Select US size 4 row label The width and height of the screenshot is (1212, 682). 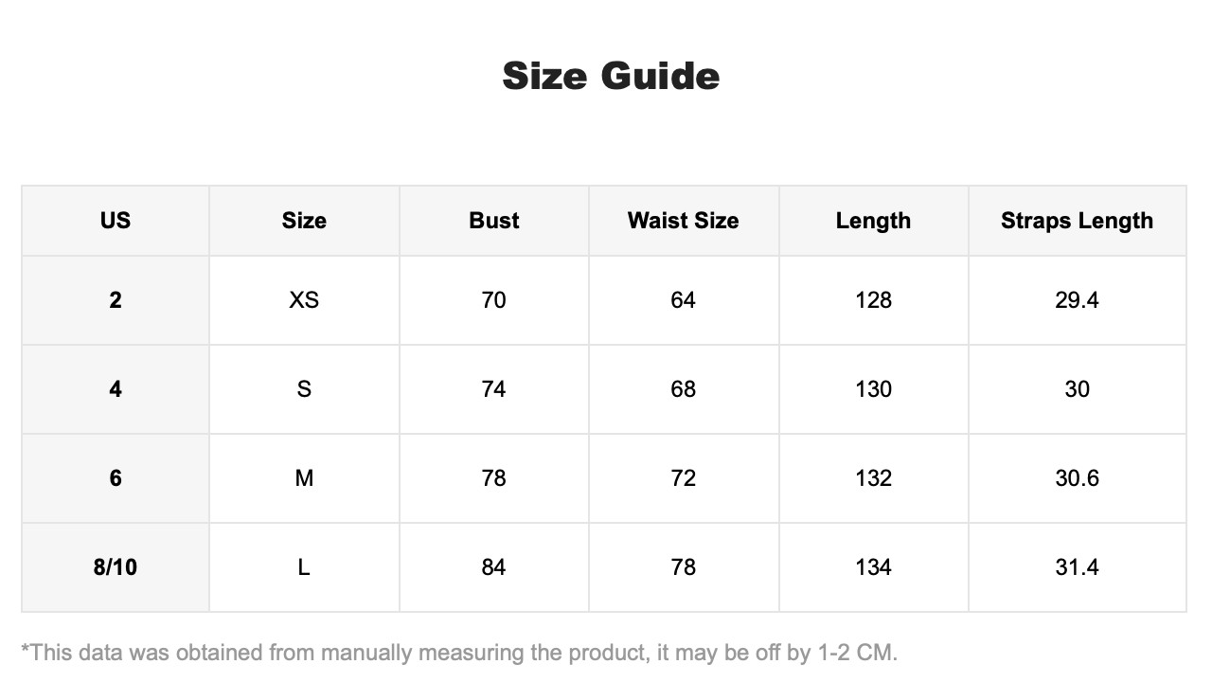[x=116, y=389]
